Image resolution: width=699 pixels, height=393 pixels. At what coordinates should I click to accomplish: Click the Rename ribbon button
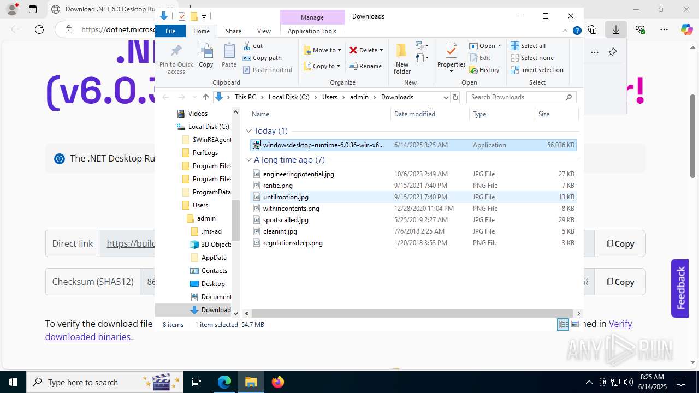[x=365, y=66]
